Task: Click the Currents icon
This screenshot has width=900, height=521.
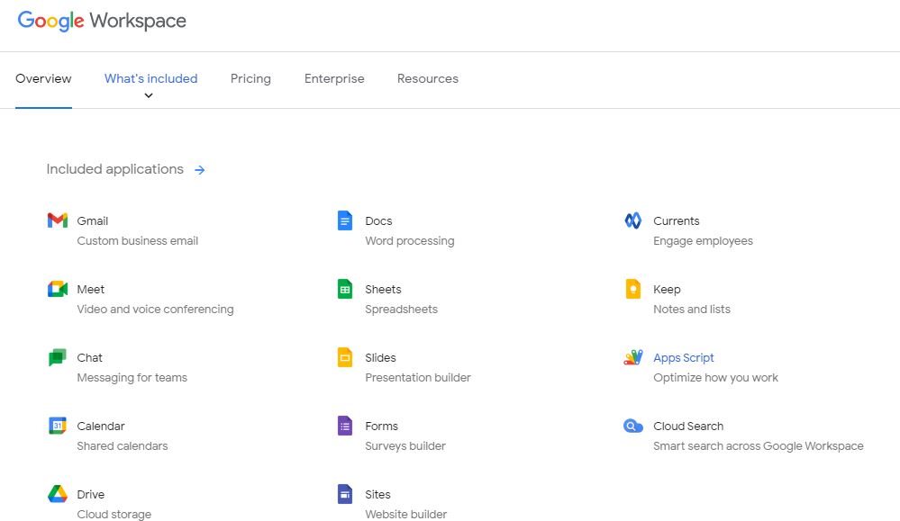Action: 633,220
